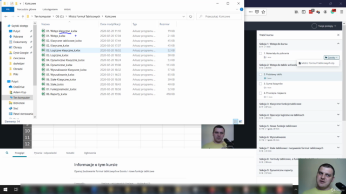Open Biblioteki in navigation pane

(x=18, y=103)
